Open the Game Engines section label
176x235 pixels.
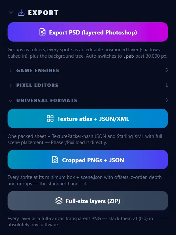click(38, 71)
